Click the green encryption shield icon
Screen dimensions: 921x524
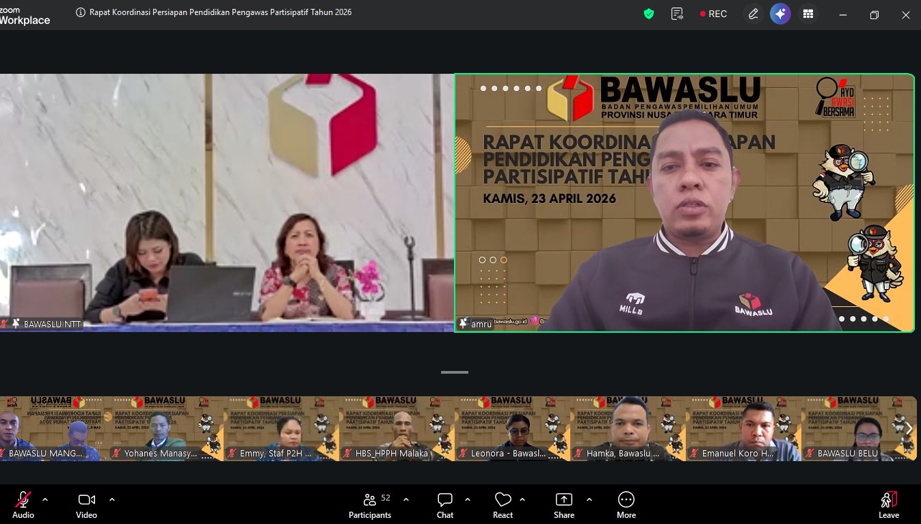coord(649,14)
